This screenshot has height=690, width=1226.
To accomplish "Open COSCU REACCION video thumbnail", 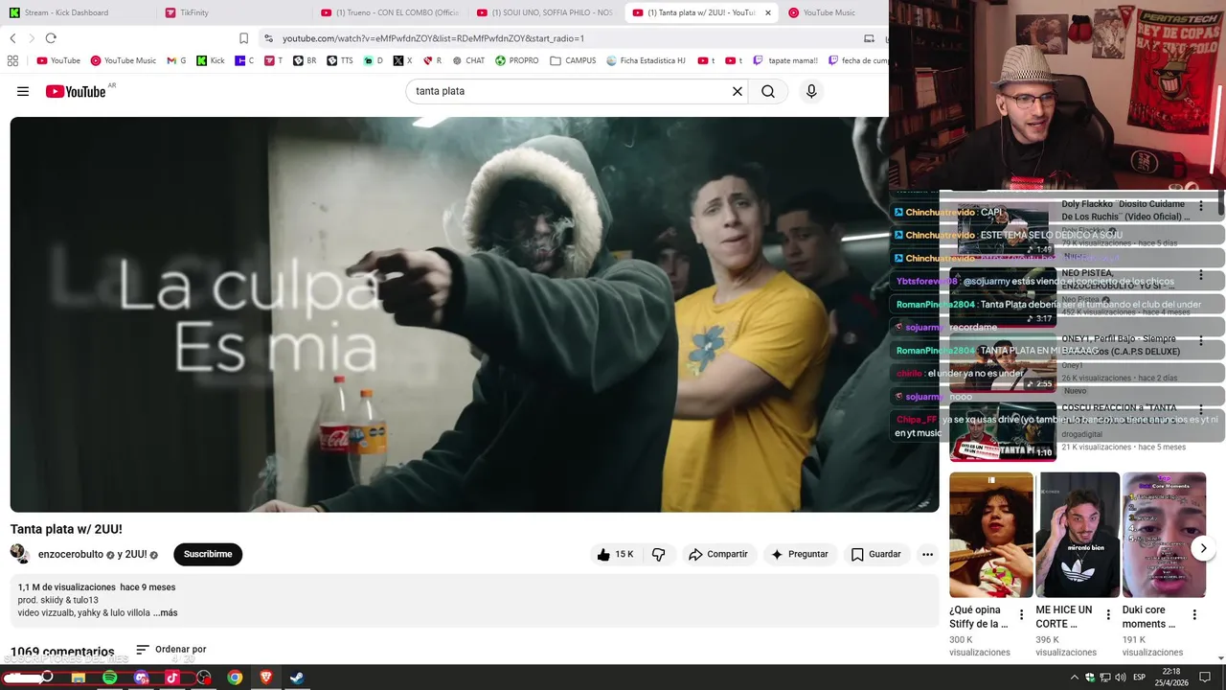I will point(1003,431).
